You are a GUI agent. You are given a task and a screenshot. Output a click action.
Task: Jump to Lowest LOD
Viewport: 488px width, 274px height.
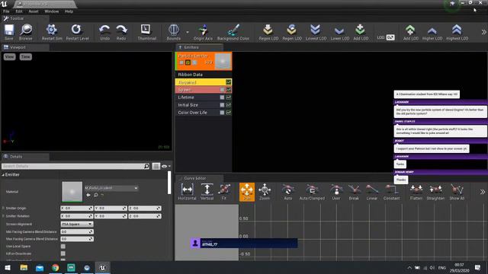click(x=316, y=32)
